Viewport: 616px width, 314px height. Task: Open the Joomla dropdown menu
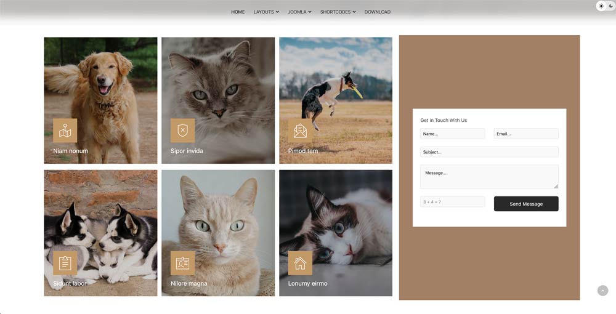299,12
